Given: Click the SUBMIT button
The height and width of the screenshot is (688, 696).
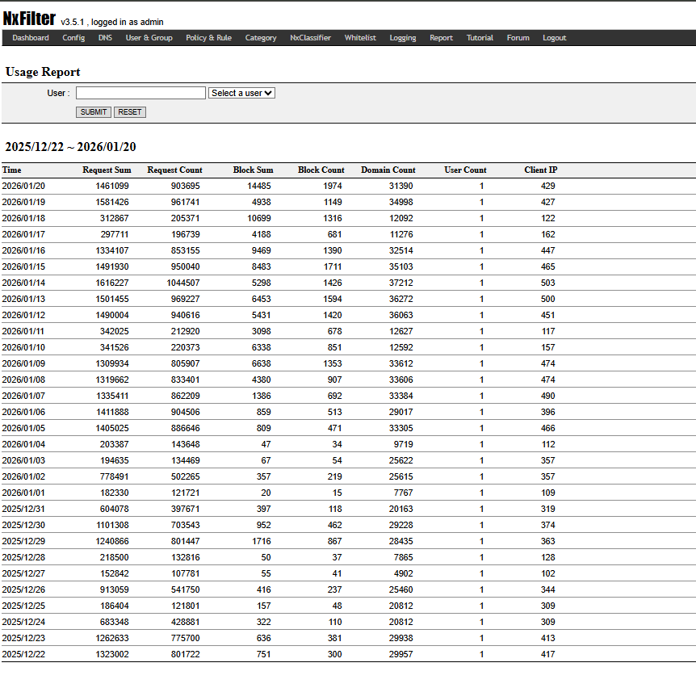Looking at the screenshot, I should (93, 112).
